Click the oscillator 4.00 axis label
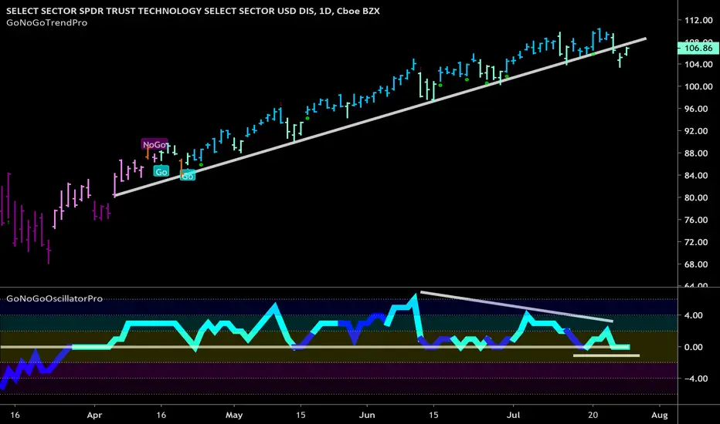 [694, 315]
